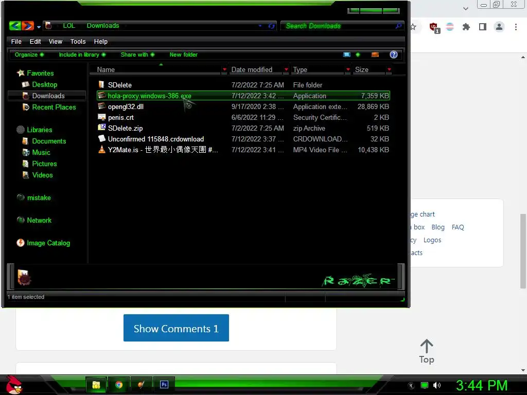Open the Type column filter dropdown

pos(348,69)
